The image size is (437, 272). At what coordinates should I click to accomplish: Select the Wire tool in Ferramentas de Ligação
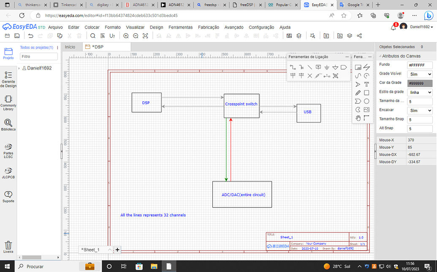[293, 67]
